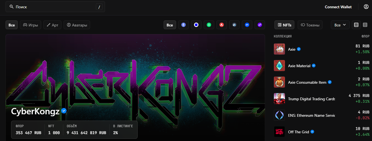Click the 10 RUB floor price

pyautogui.click(x=362, y=129)
